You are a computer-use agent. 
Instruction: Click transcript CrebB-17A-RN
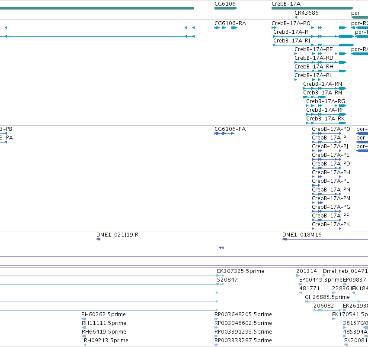pyautogui.click(x=323, y=84)
